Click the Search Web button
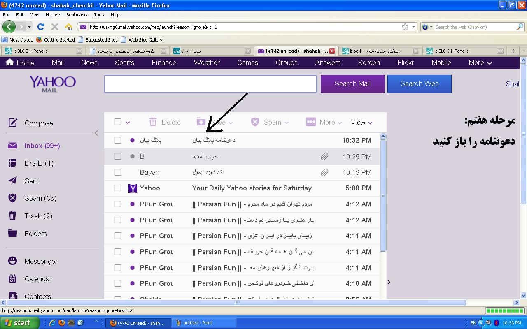The height and width of the screenshot is (329, 527). (420, 83)
